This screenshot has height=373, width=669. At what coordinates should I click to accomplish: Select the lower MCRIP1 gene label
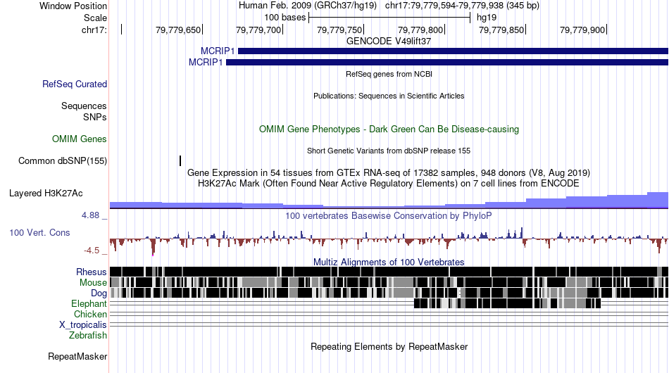coord(206,62)
